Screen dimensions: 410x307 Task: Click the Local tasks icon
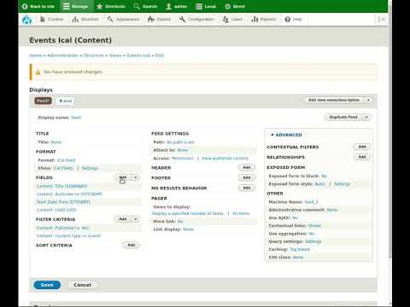[x=199, y=6]
